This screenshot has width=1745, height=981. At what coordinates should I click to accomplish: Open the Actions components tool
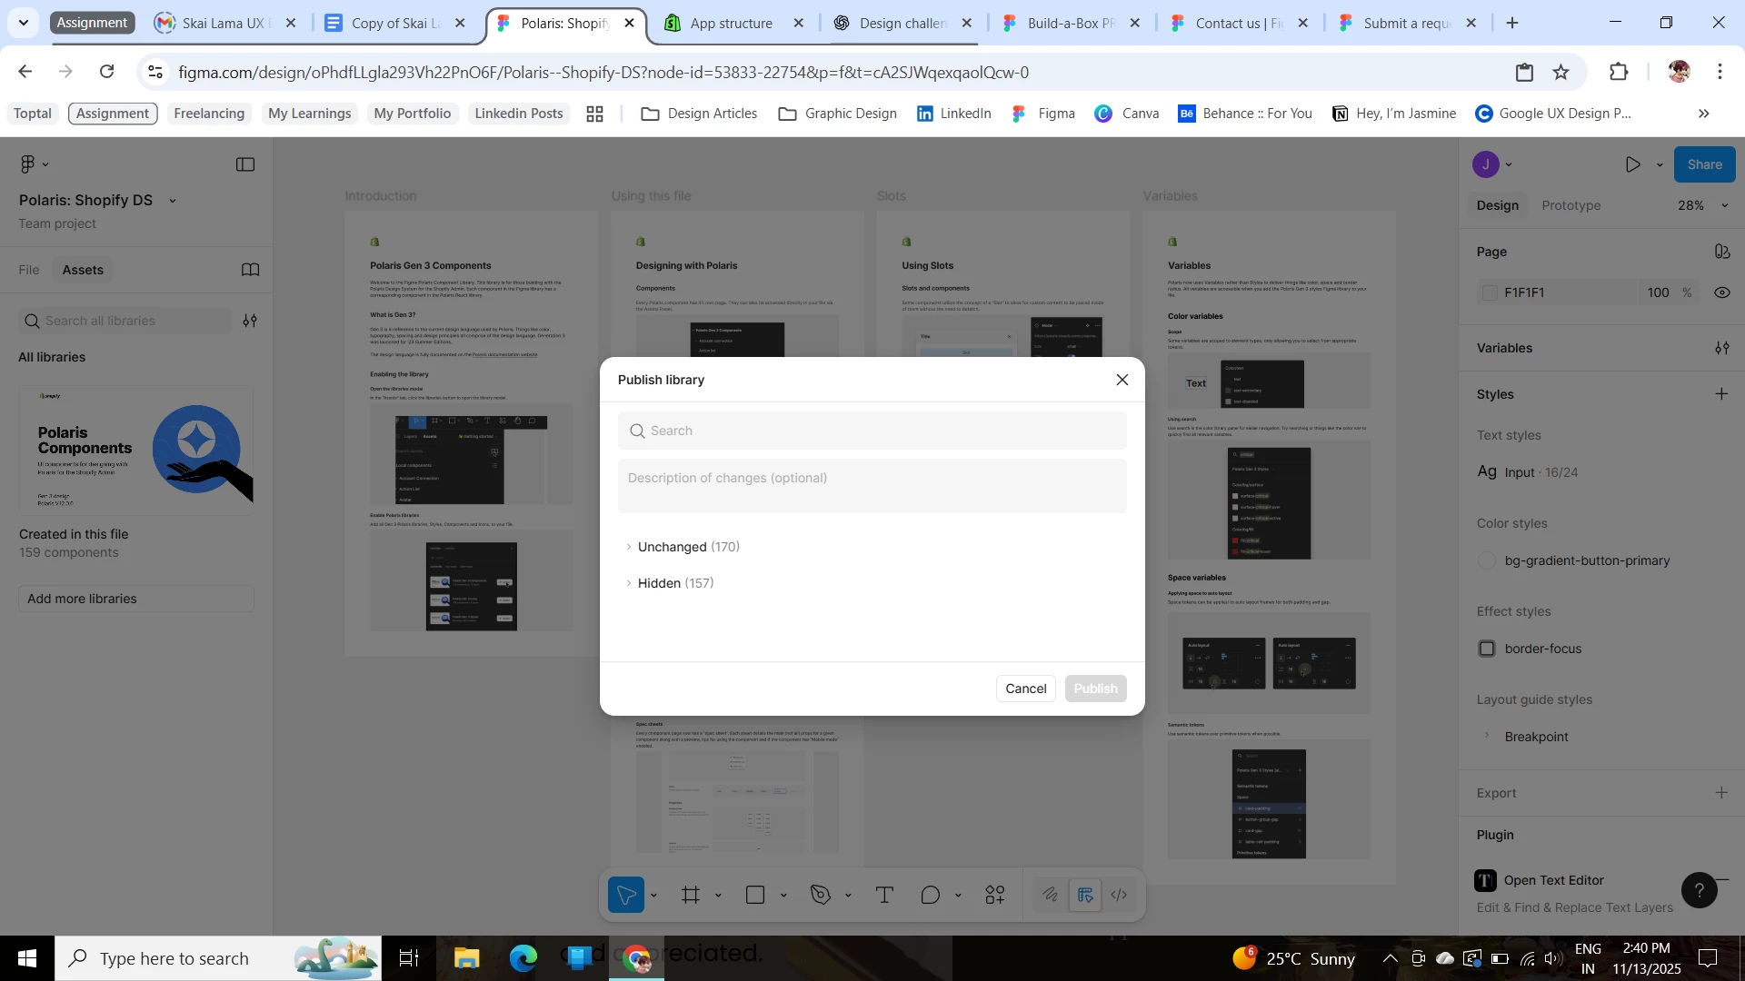pyautogui.click(x=995, y=896)
